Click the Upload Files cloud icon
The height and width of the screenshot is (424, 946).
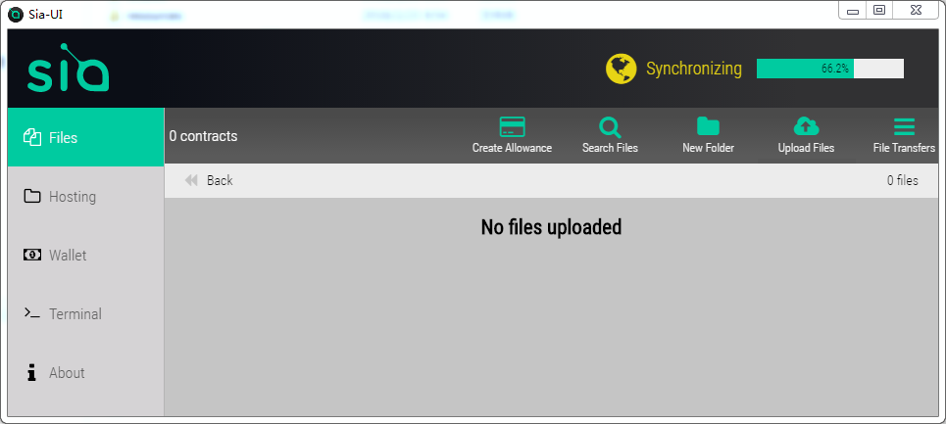point(806,126)
